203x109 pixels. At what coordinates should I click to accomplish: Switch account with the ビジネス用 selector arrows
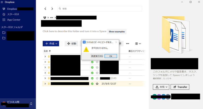[31, 104]
